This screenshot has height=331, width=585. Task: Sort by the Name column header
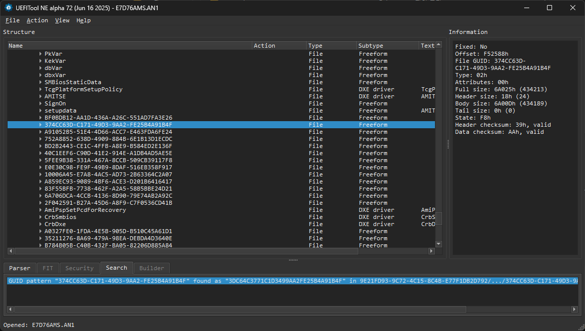pyautogui.click(x=130, y=46)
